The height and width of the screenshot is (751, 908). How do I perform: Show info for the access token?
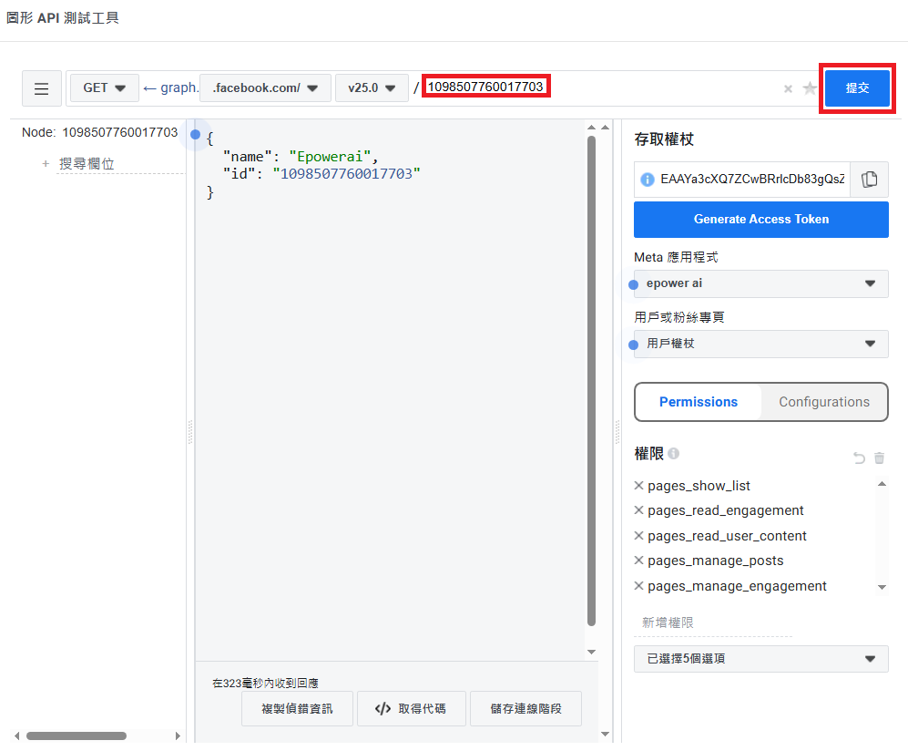click(647, 180)
